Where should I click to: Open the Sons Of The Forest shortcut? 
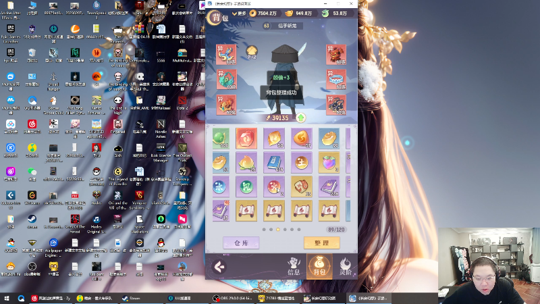(75, 224)
